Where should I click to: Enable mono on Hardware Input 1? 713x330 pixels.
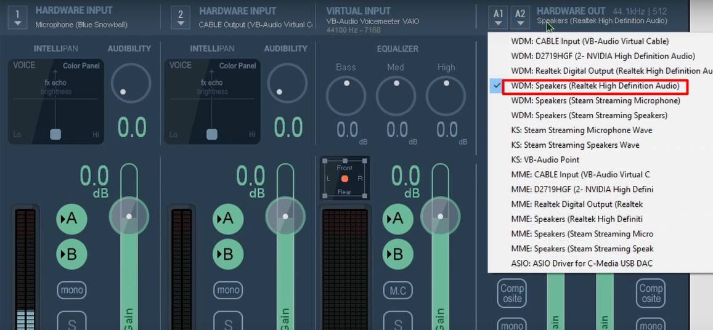point(72,290)
